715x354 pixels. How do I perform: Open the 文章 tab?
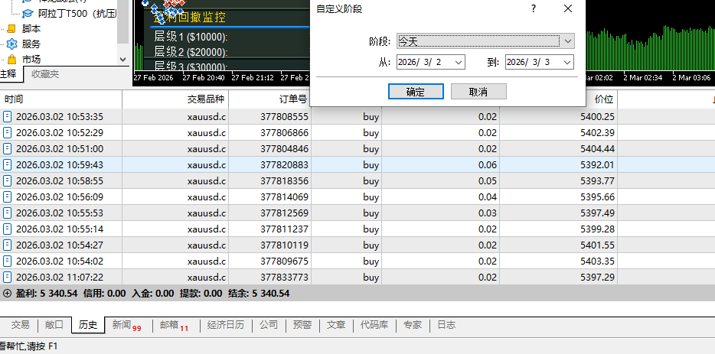336,325
